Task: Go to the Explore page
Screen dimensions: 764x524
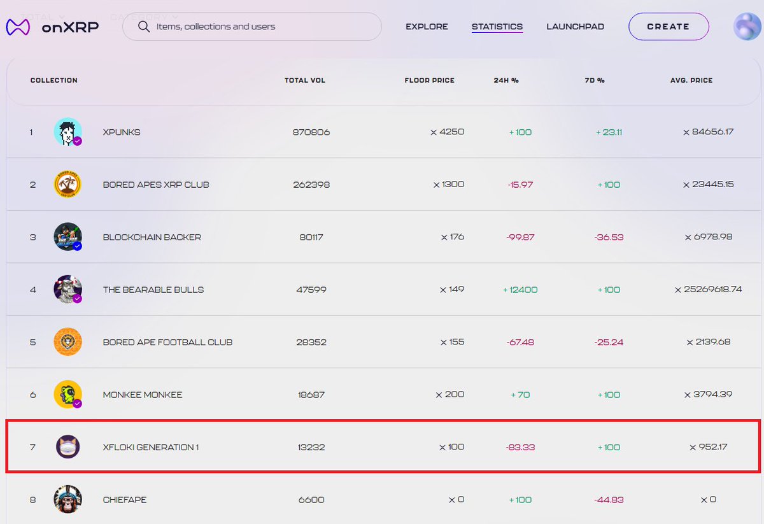Action: [x=427, y=27]
